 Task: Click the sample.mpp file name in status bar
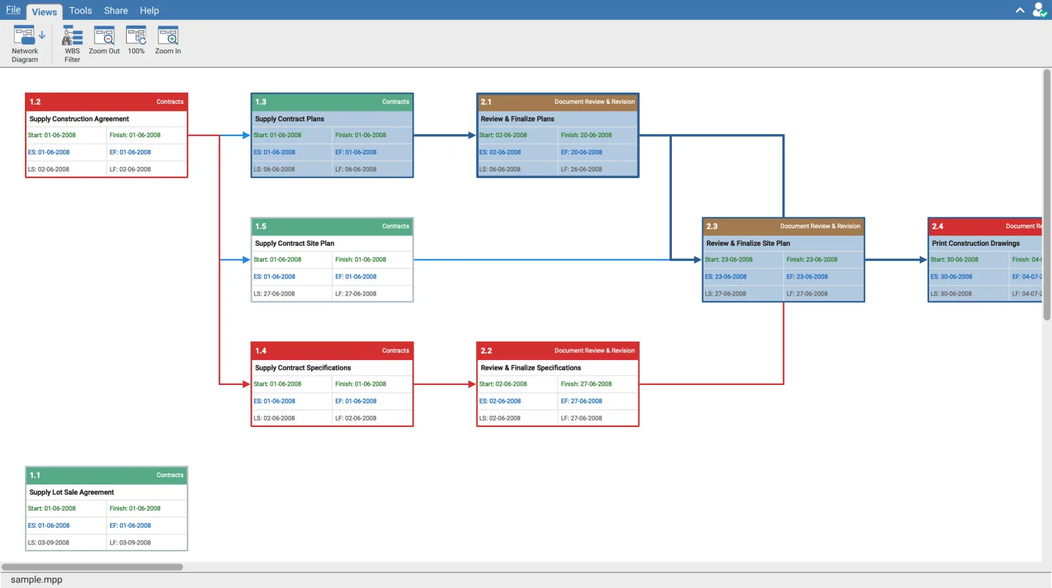click(x=36, y=579)
